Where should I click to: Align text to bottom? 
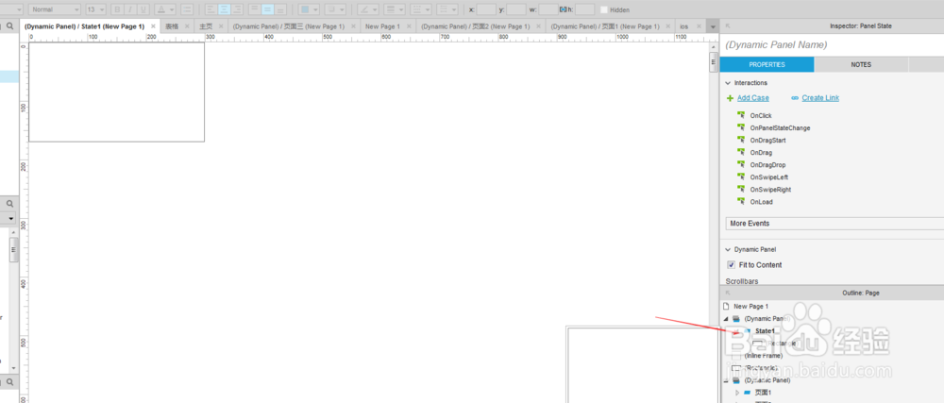click(280, 9)
